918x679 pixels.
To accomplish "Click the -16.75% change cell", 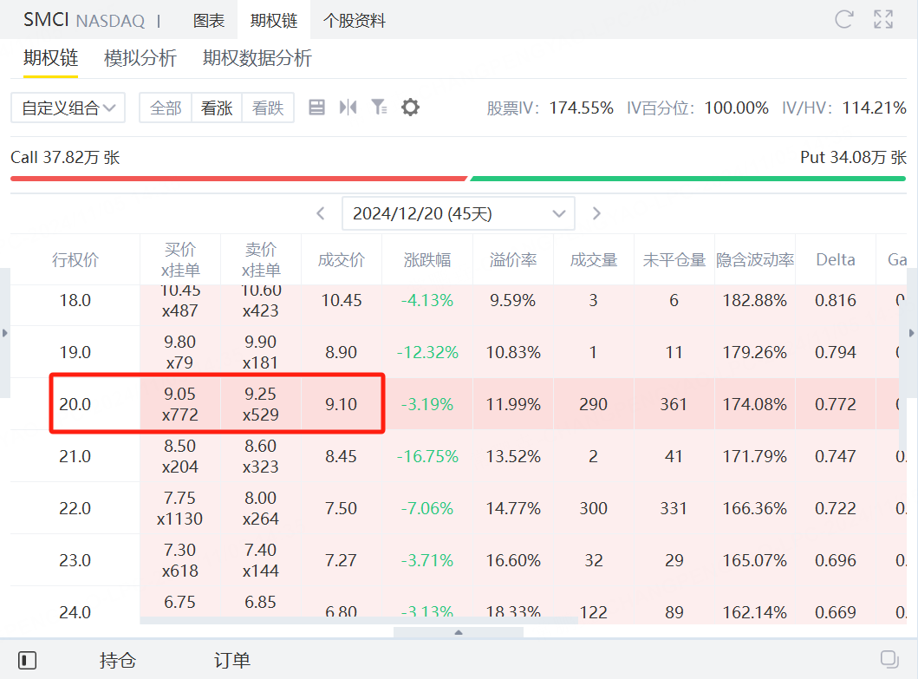I will click(427, 456).
